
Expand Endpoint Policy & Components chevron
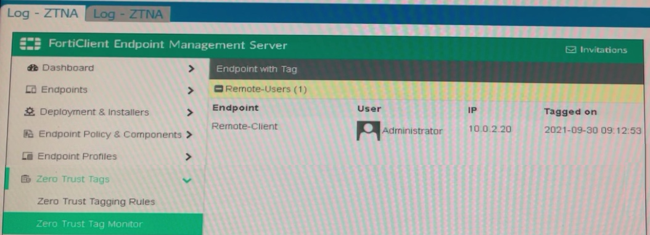189,135
